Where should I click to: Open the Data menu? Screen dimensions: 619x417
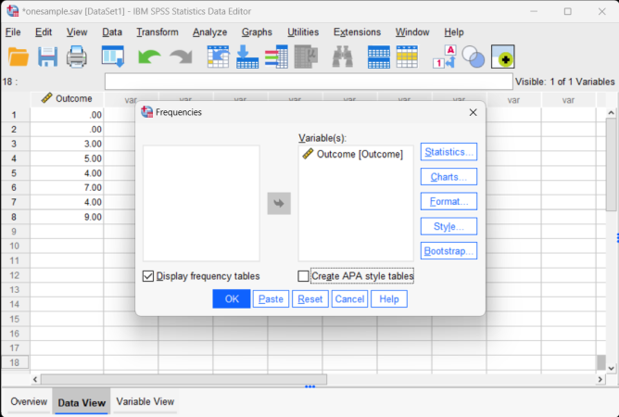[x=112, y=32]
